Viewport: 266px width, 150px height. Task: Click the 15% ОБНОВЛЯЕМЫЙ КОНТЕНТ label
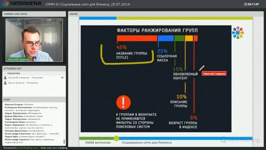(x=185, y=74)
